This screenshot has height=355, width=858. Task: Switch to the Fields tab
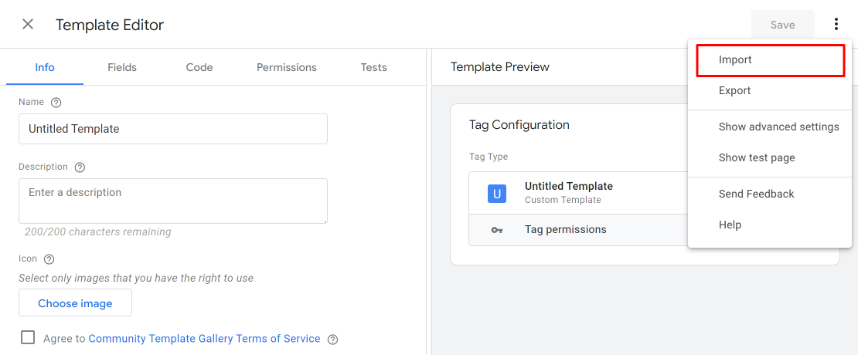(122, 68)
